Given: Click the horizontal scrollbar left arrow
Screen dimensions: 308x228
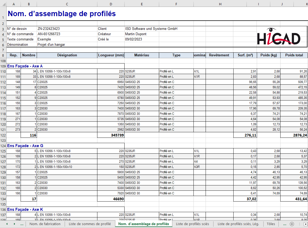Looking at the screenshot, I should [306, 224].
